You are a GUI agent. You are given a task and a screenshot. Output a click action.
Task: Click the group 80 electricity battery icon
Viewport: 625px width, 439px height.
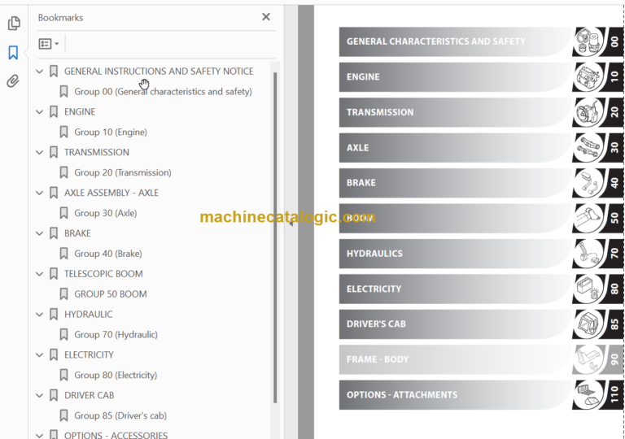[588, 289]
